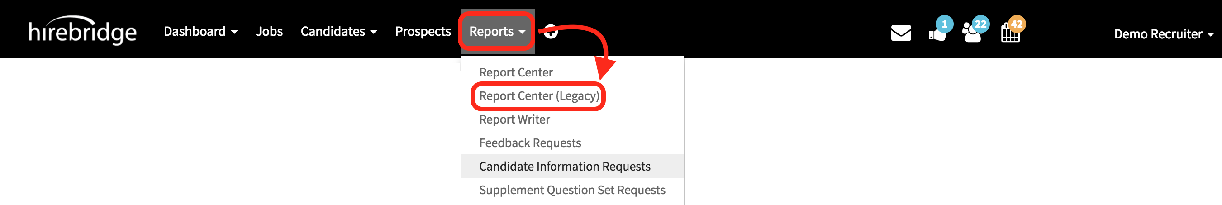Click the plus circle add icon
The width and height of the screenshot is (1222, 205).
pyautogui.click(x=551, y=32)
